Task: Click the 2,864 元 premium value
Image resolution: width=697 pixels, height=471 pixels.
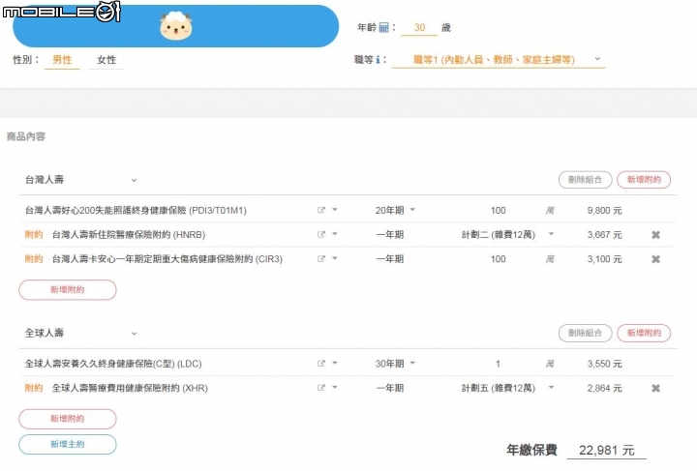Action: coord(604,389)
